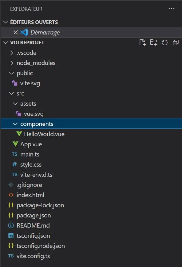Collapse the VOTREPROJET section
The image size is (182, 267).
pyautogui.click(x=6, y=42)
